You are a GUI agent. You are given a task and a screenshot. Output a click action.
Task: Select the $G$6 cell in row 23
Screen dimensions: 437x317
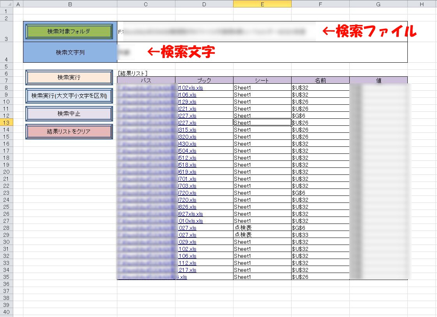coord(320,193)
